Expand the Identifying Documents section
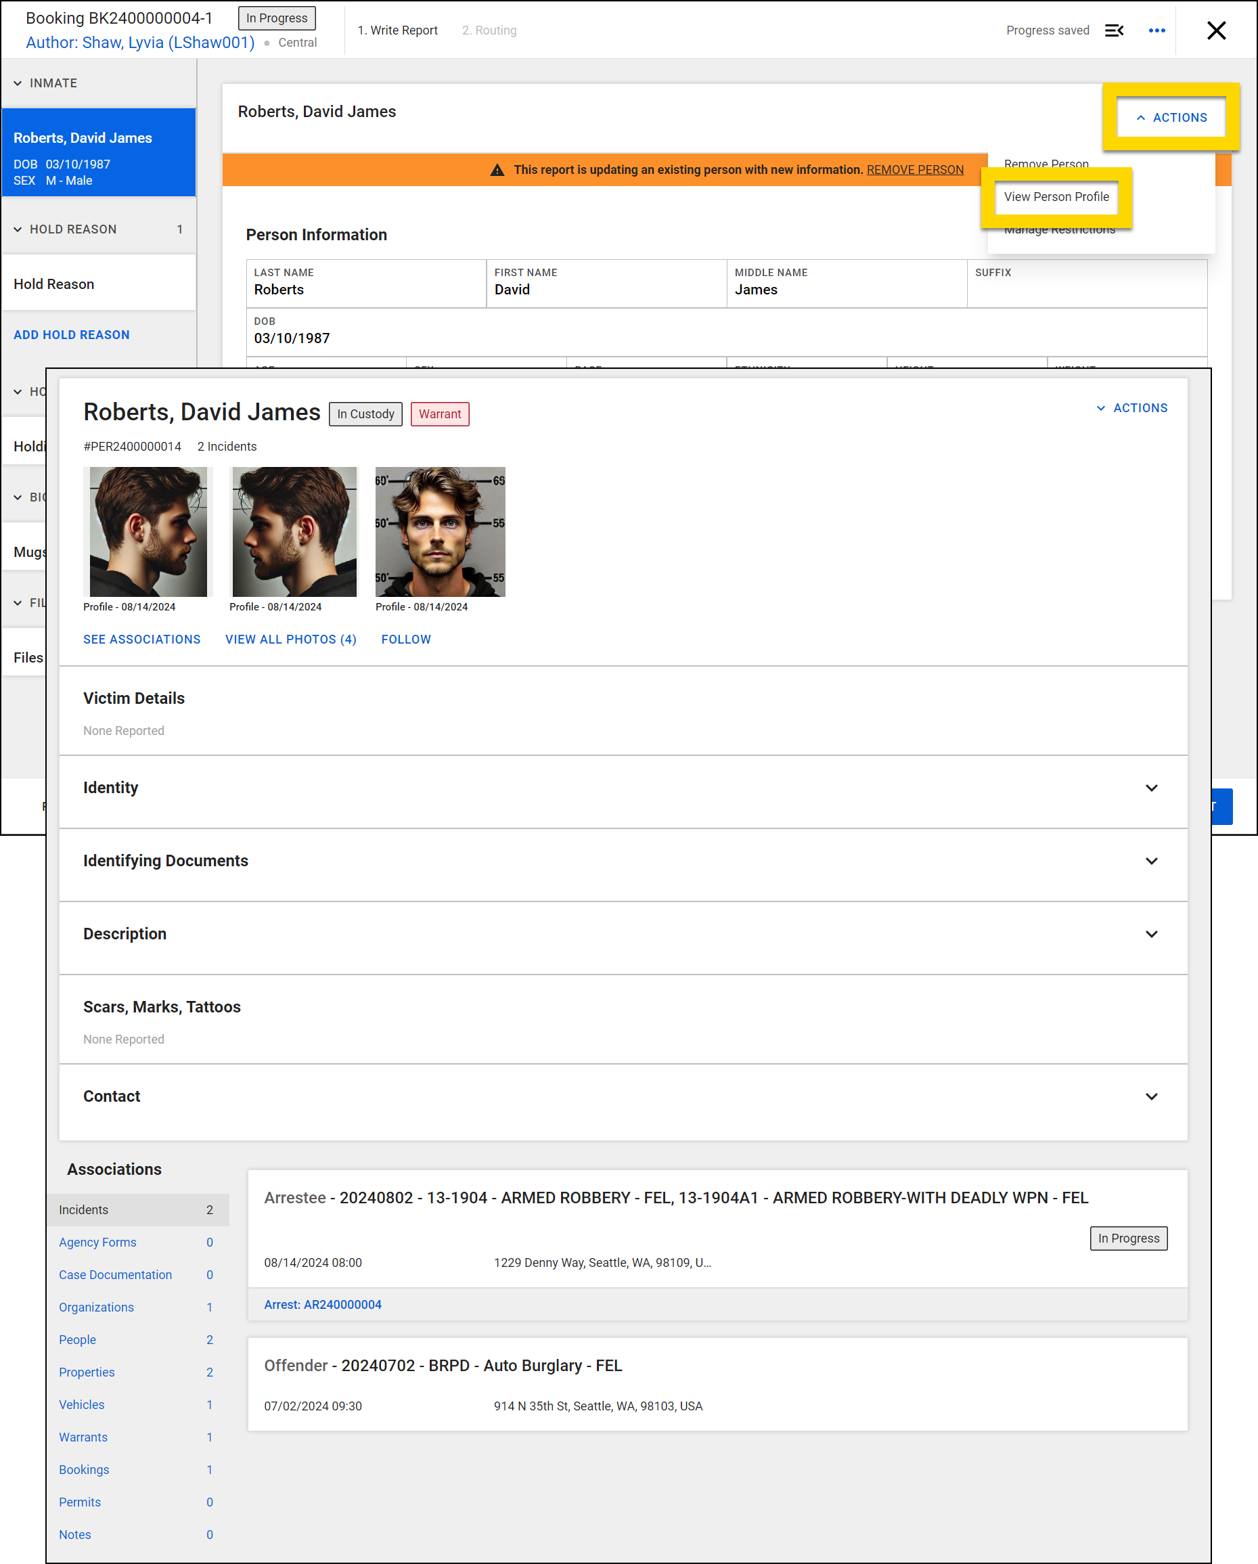Image resolution: width=1258 pixels, height=1564 pixels. coord(1152,861)
